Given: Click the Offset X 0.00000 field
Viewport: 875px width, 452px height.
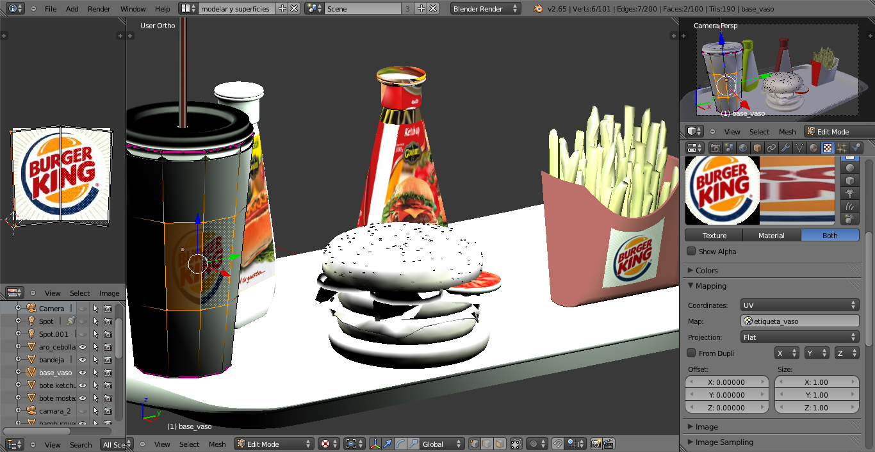Looking at the screenshot, I should click(726, 382).
